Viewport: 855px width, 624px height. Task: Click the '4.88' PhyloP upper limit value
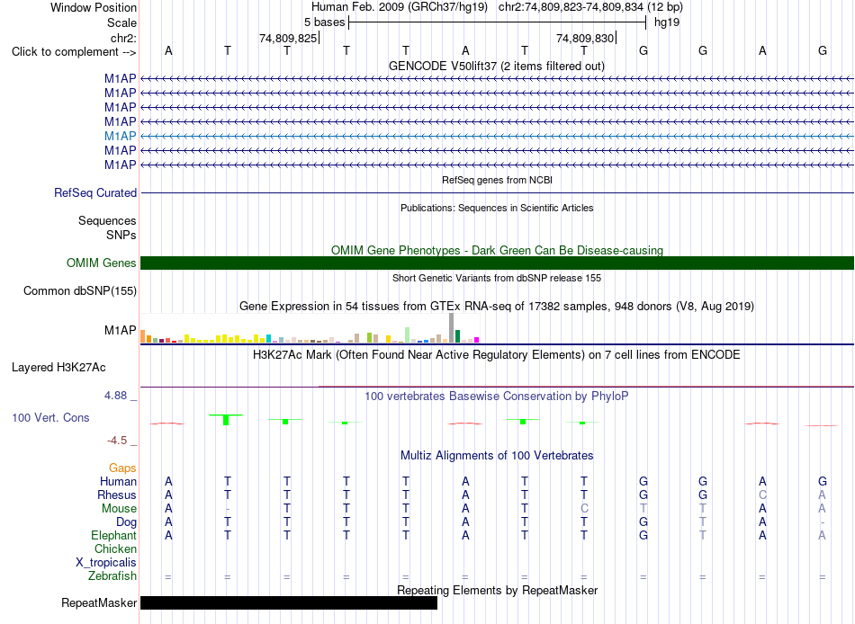115,396
